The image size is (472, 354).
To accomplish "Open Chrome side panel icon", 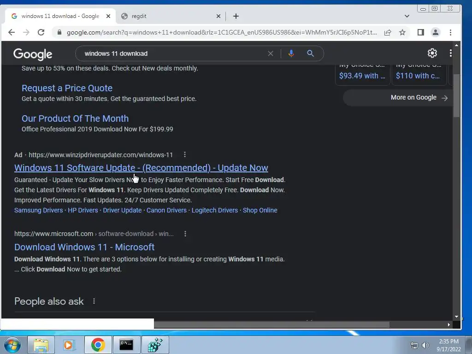I will 420,32.
